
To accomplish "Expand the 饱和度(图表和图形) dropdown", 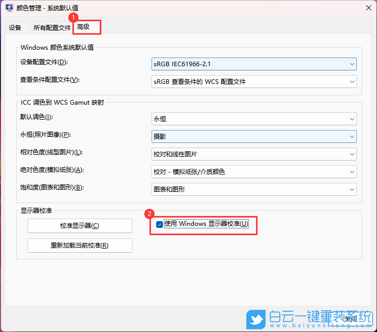I will [x=253, y=190].
